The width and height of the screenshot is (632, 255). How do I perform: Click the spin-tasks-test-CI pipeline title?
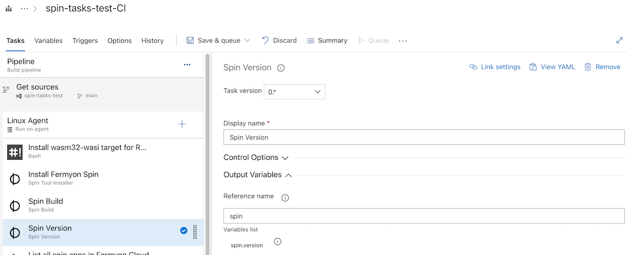pyautogui.click(x=86, y=8)
